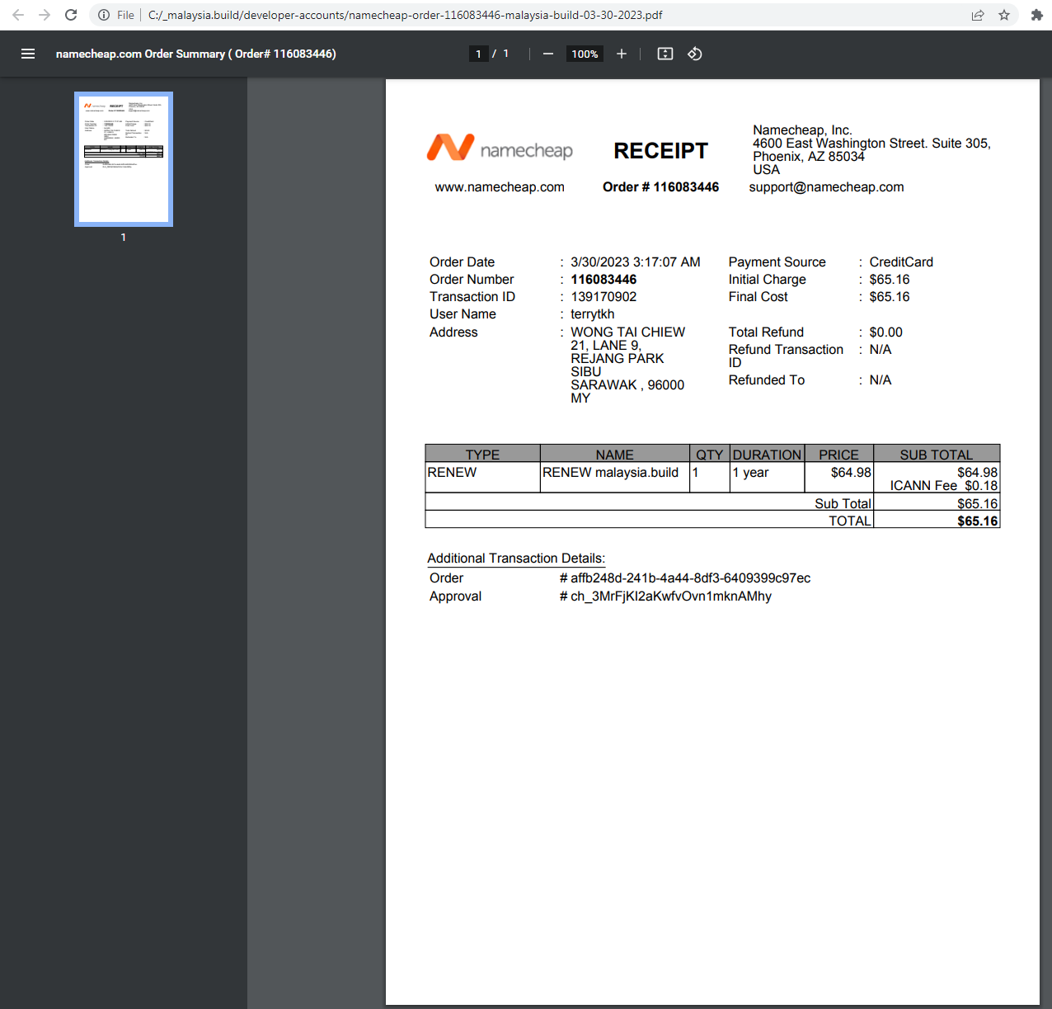Viewport: 1052px width, 1009px height.
Task: Click the '1 year' duration cell
Action: (x=767, y=477)
